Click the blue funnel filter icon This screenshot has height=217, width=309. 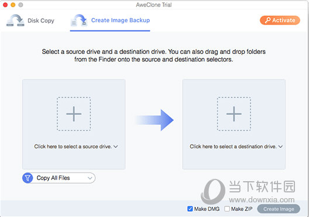pos(28,178)
